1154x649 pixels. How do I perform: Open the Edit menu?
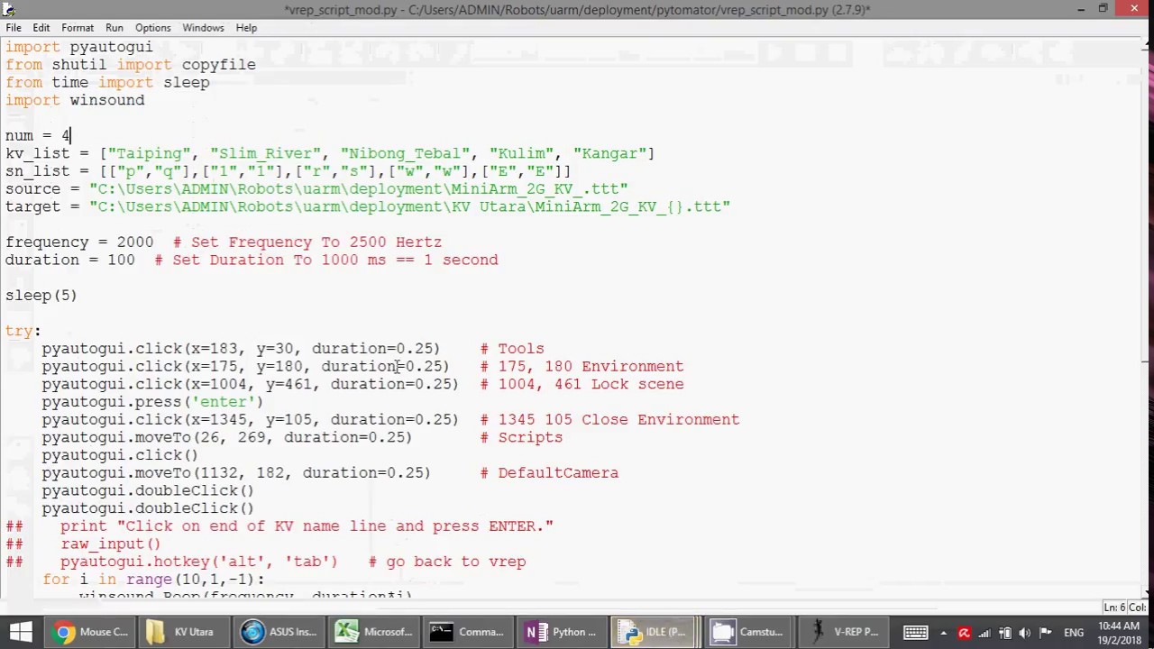[x=41, y=28]
